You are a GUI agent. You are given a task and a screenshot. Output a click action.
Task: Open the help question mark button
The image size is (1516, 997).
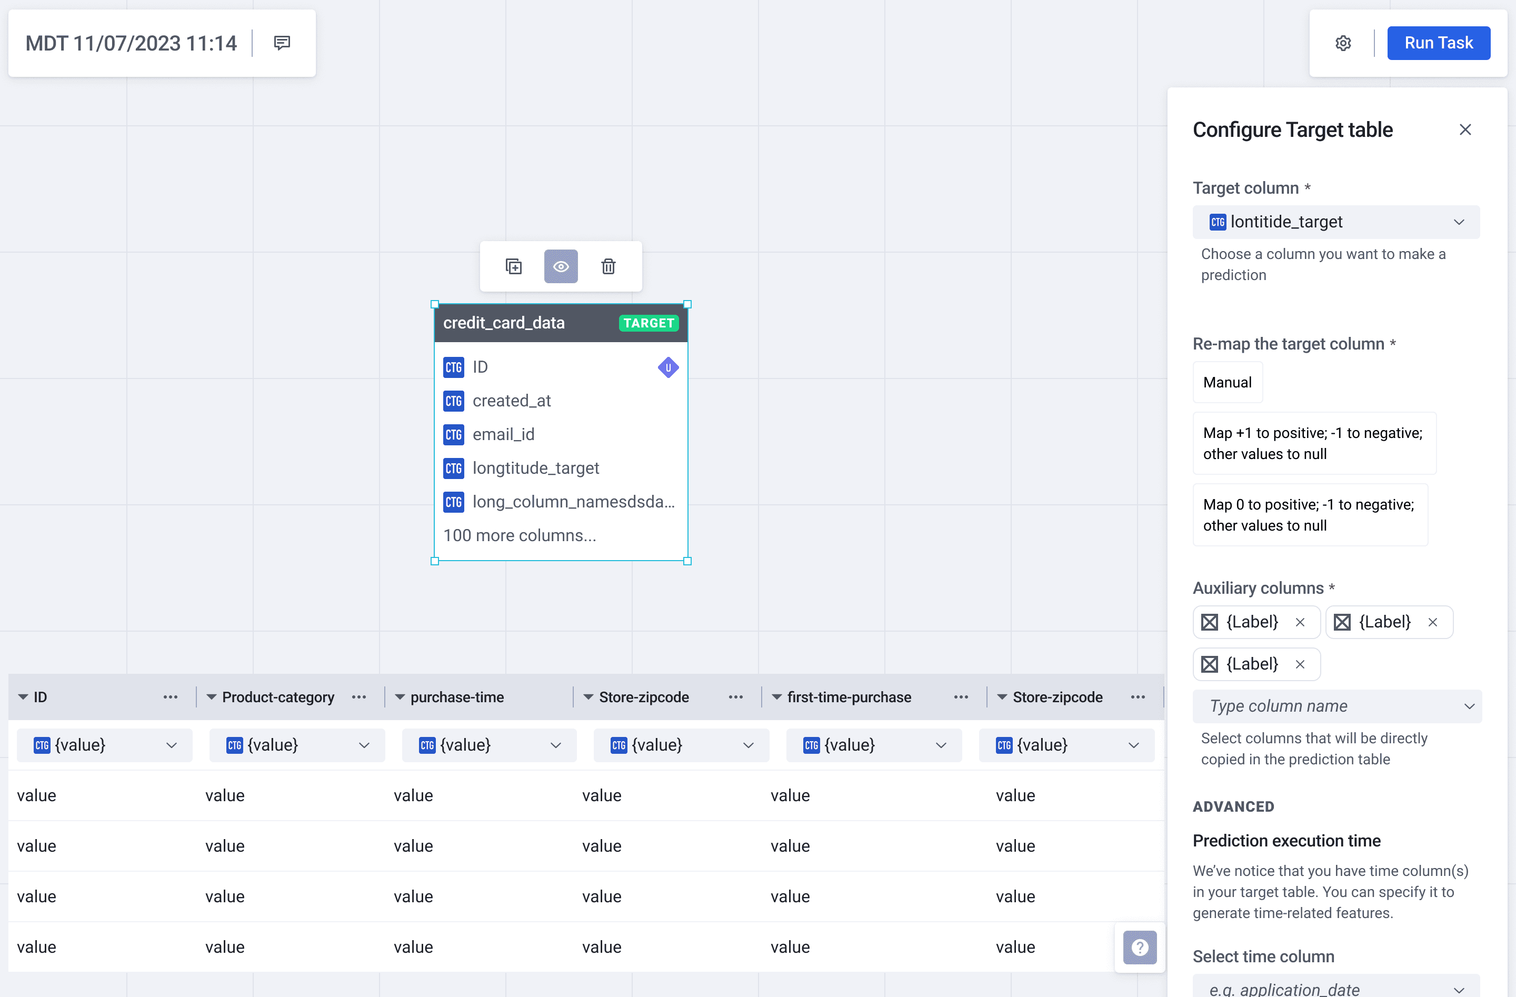pyautogui.click(x=1140, y=948)
